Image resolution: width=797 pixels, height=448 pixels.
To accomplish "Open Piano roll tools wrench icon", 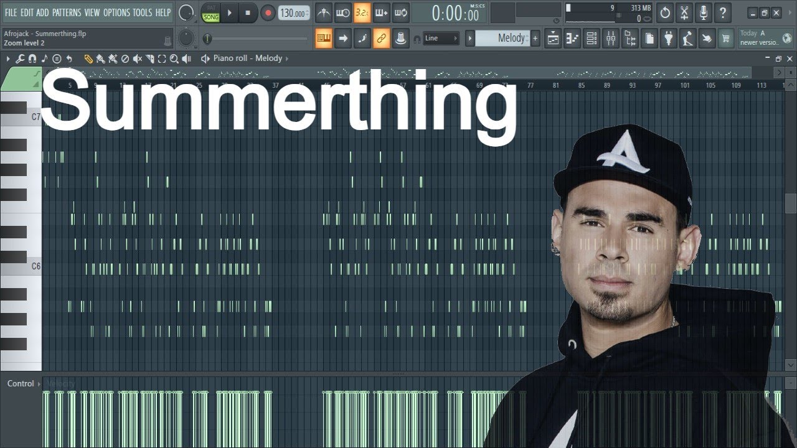I will (x=20, y=59).
